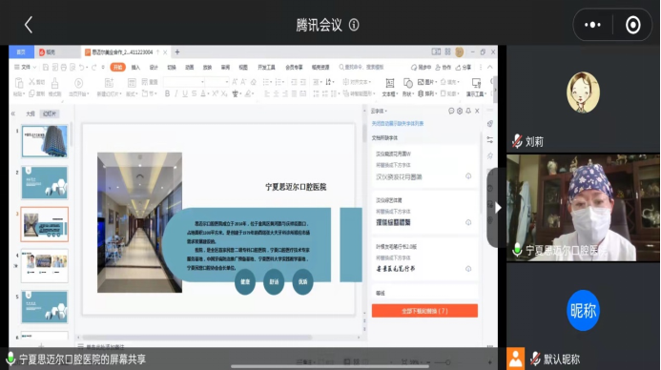Click the 形状 shapes icon
The height and width of the screenshot is (370, 661).
point(407,87)
